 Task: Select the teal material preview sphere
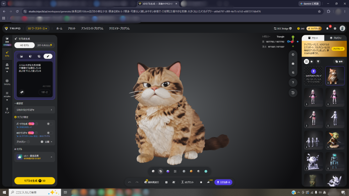point(206,171)
